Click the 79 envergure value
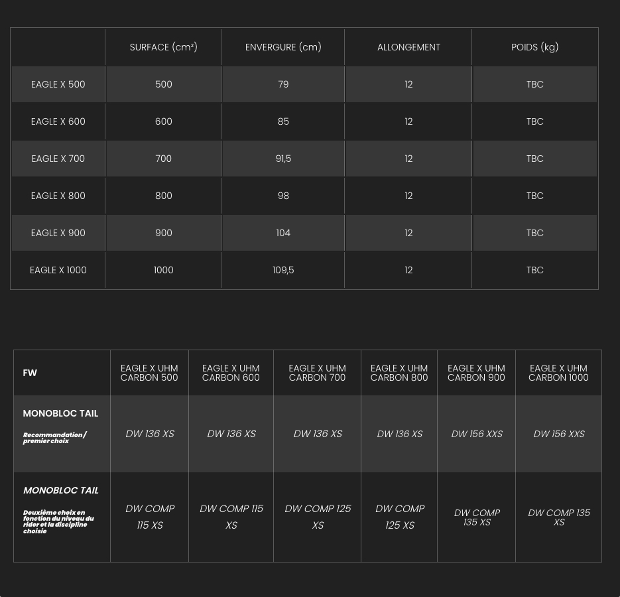Screen dimensions: 620x597 tap(283, 84)
